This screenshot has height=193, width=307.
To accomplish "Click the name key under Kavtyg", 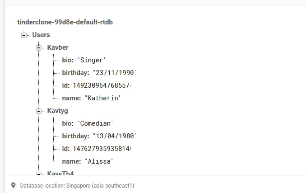I will point(71,161).
